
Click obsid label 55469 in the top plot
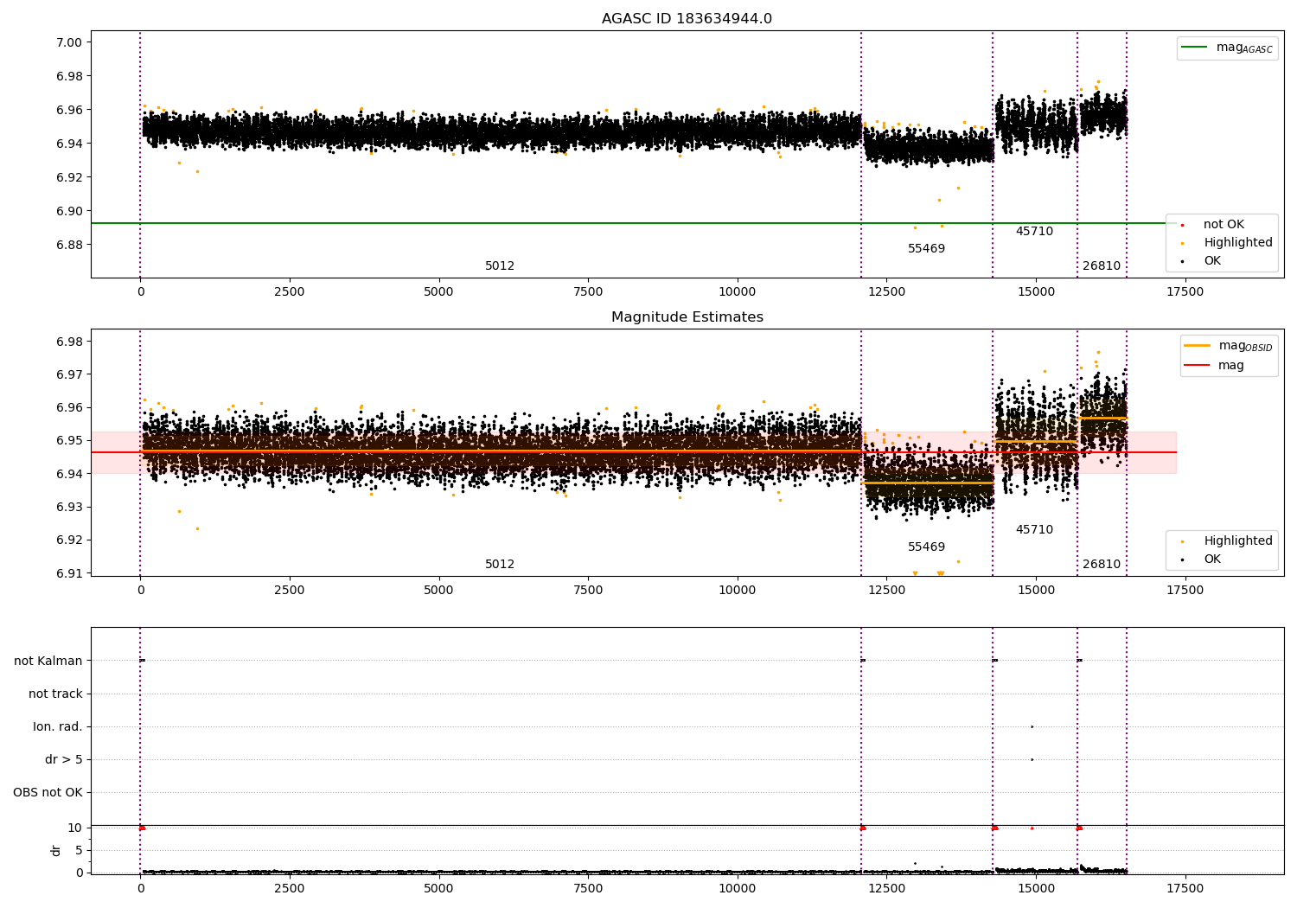pos(926,249)
